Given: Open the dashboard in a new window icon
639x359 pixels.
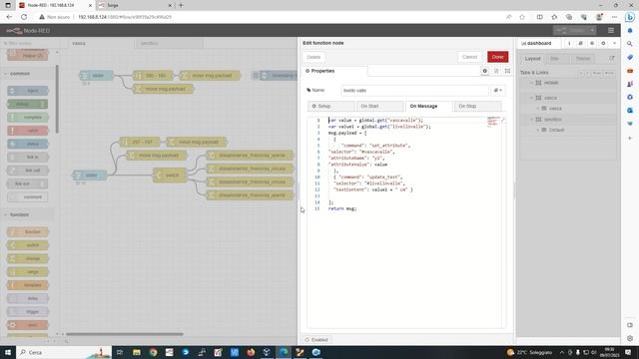Looking at the screenshot, I should click(612, 59).
